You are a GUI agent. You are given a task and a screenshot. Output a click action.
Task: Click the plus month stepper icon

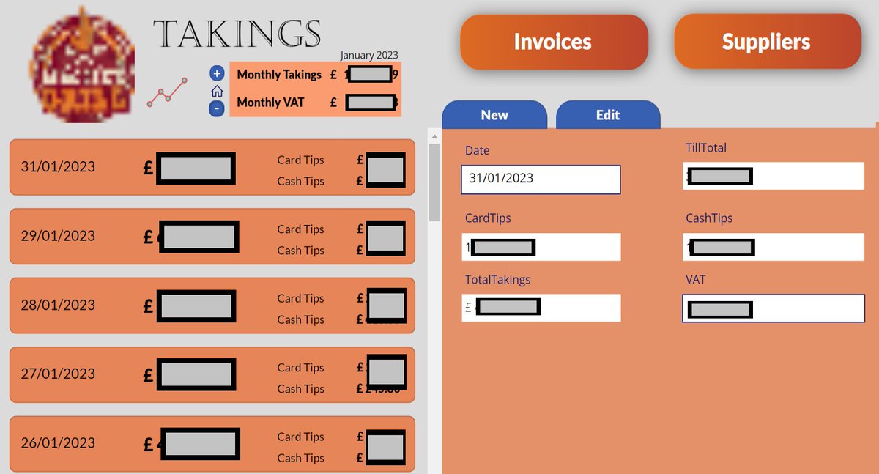[x=217, y=73]
